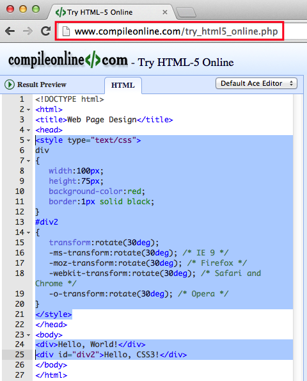
Task: Open the Default Ace Editor dropdown
Action: 256,84
